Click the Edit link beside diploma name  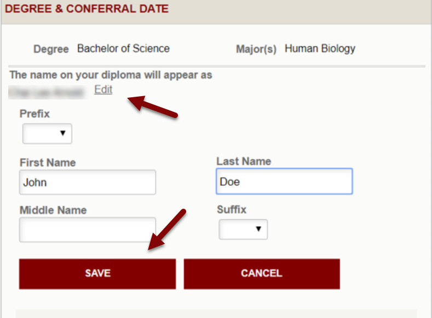point(103,90)
